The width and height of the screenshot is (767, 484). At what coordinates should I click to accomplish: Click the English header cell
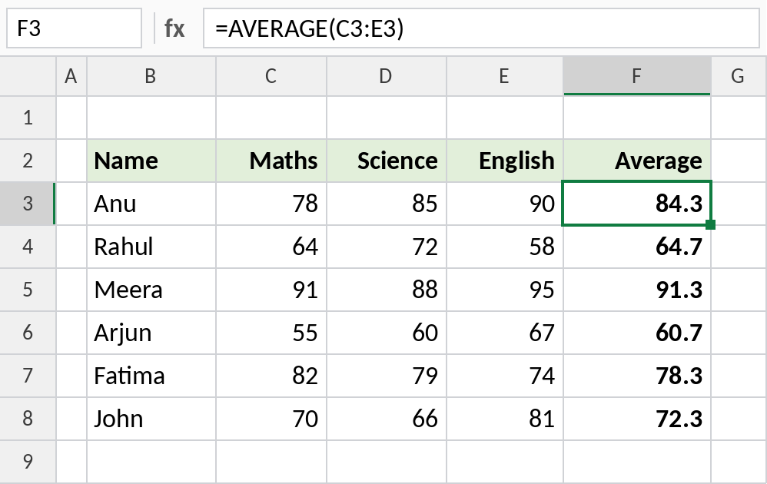pyautogui.click(x=505, y=161)
